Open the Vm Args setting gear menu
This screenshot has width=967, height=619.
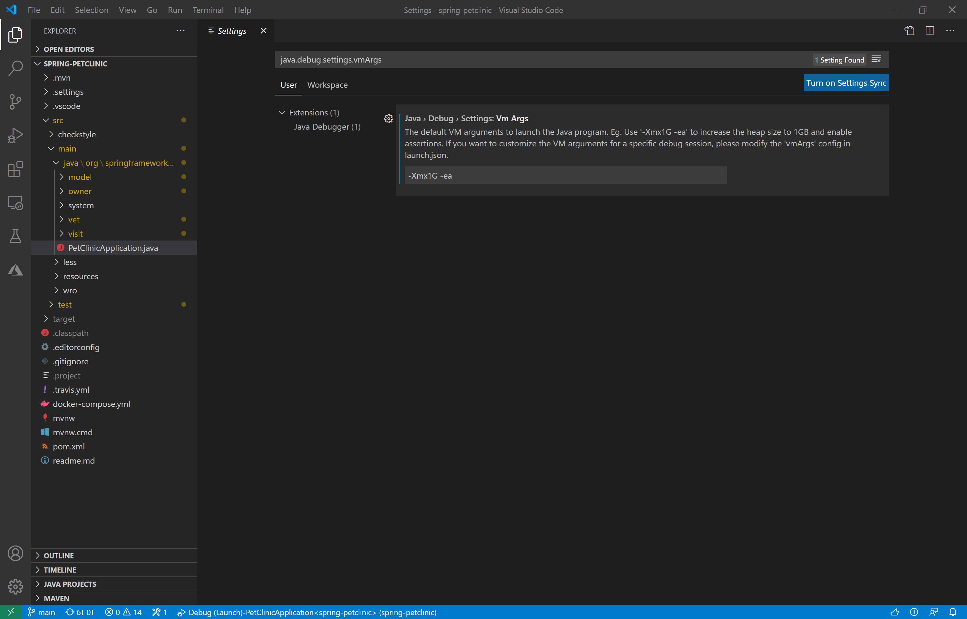(x=388, y=119)
